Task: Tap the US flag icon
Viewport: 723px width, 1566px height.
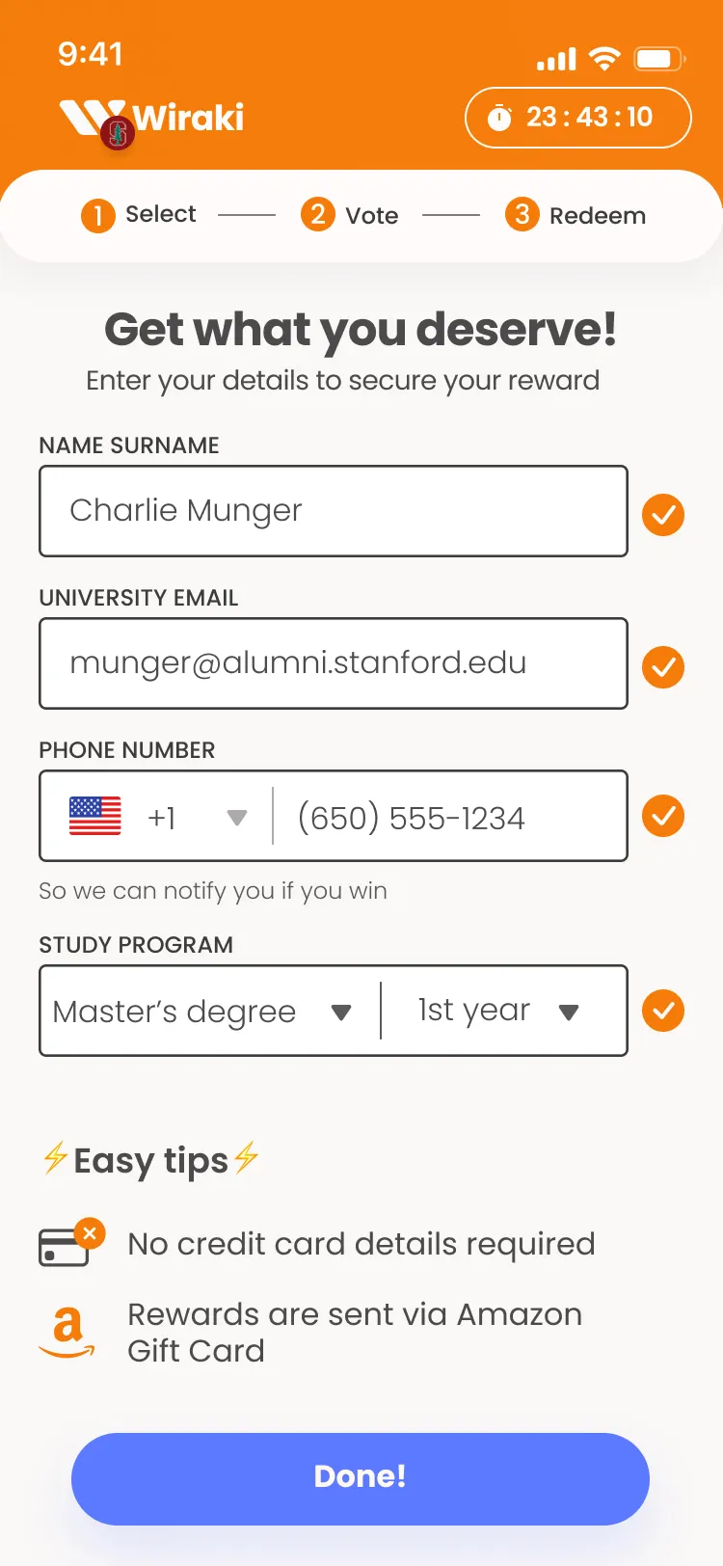Action: [x=95, y=816]
